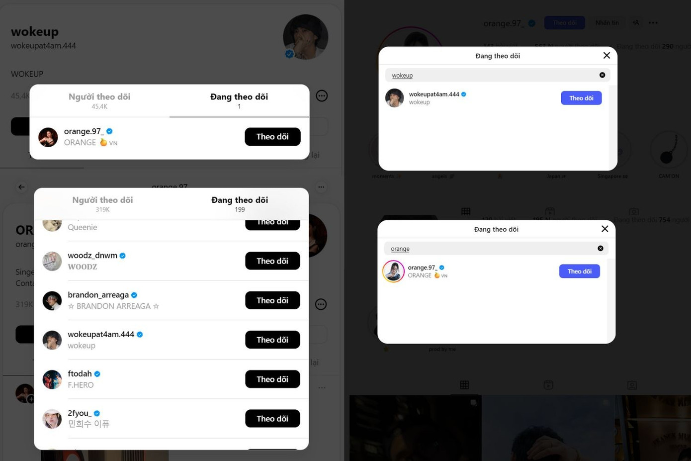Screen dimensions: 691x461
Task: Switch to the 'Người theo dõi 319K' tab
Action: [x=102, y=203]
